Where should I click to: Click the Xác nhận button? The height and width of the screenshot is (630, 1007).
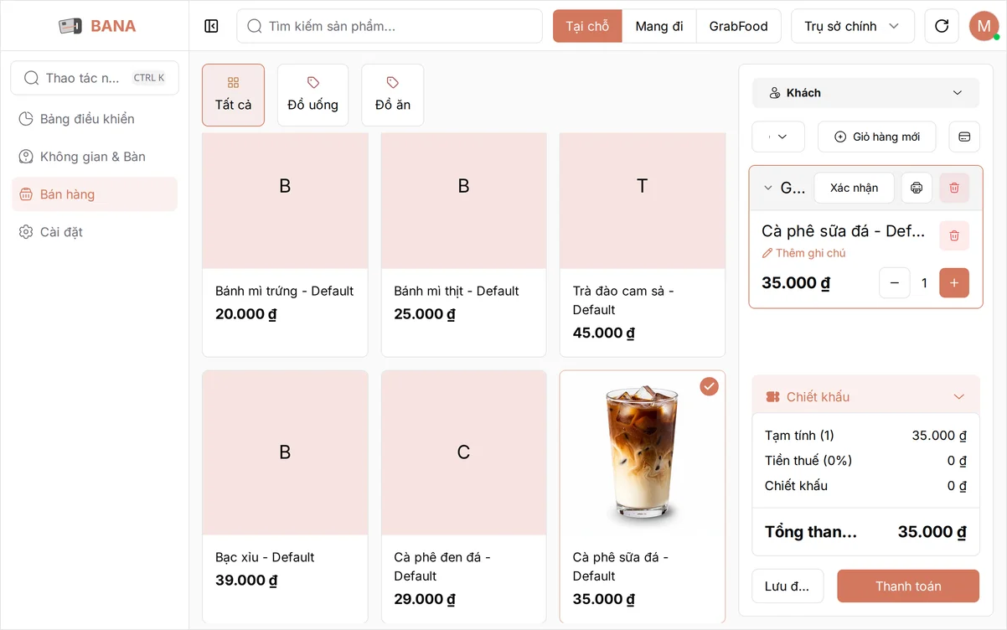point(855,188)
